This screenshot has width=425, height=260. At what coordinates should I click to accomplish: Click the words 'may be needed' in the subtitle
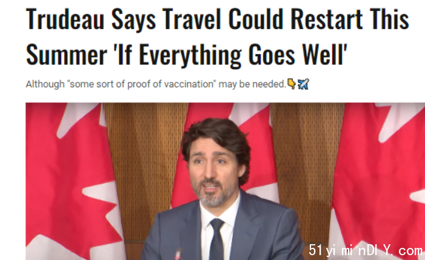click(252, 84)
